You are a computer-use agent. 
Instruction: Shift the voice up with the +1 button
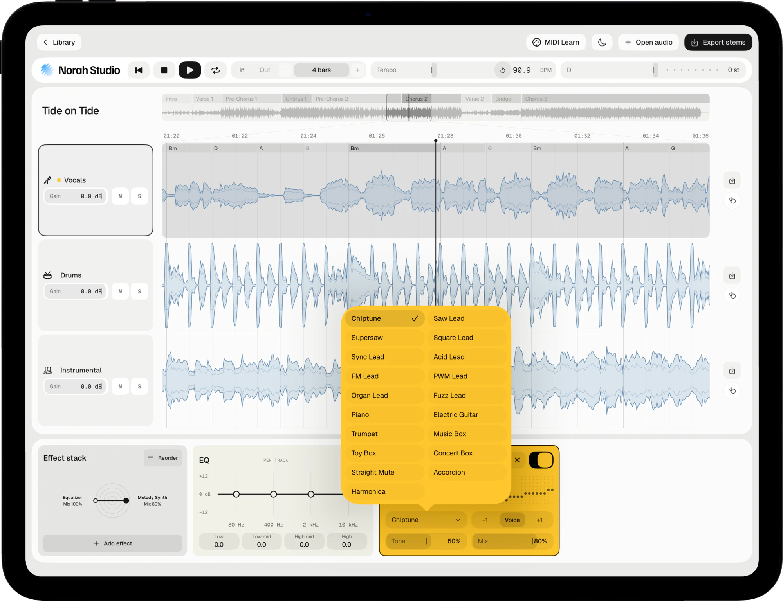(x=539, y=520)
